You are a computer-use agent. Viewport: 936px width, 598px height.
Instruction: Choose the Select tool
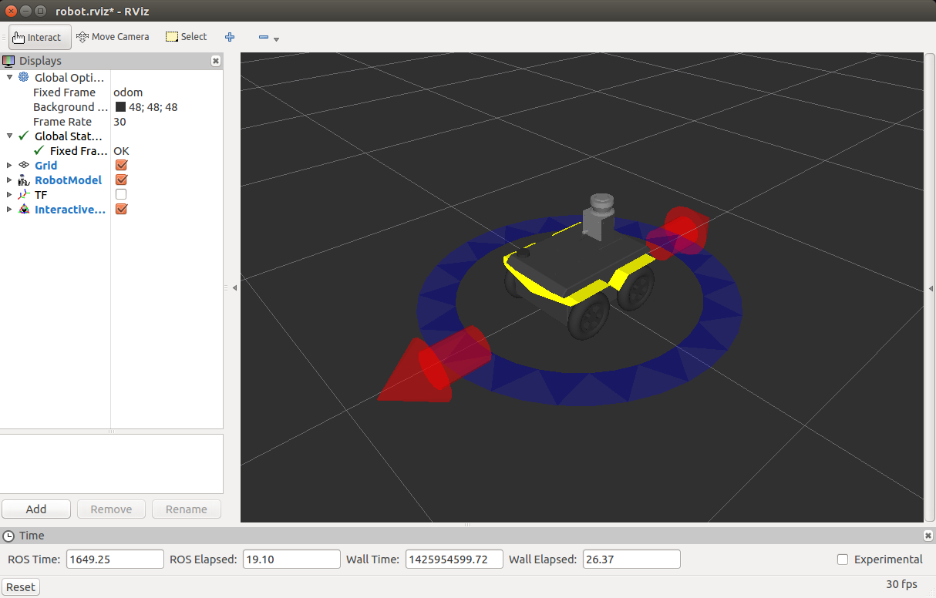click(x=187, y=37)
